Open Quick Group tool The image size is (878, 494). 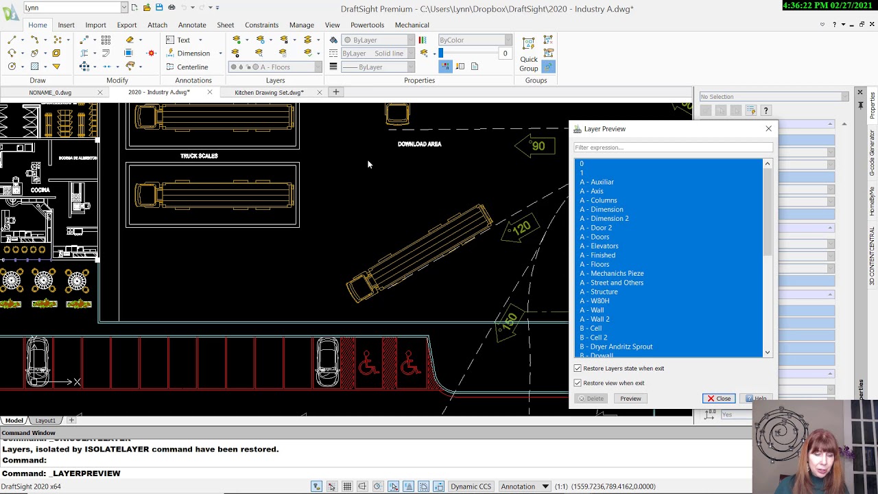pyautogui.click(x=528, y=54)
